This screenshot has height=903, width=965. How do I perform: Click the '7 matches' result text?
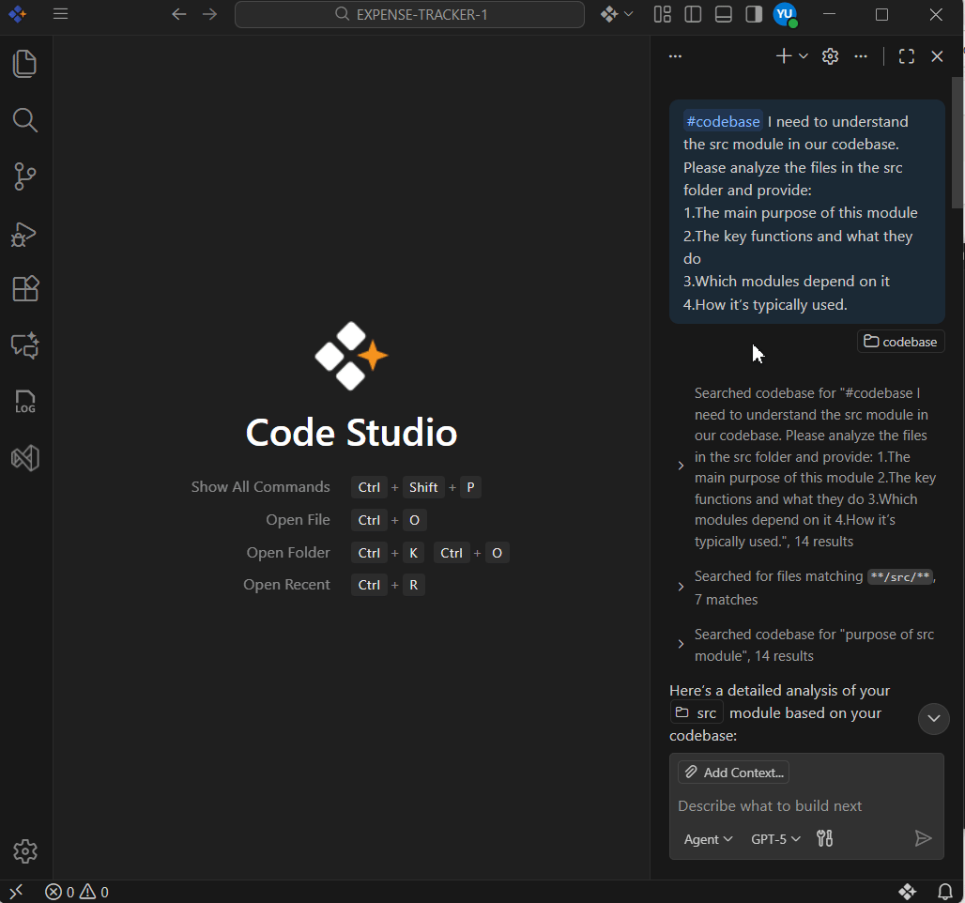[727, 600]
